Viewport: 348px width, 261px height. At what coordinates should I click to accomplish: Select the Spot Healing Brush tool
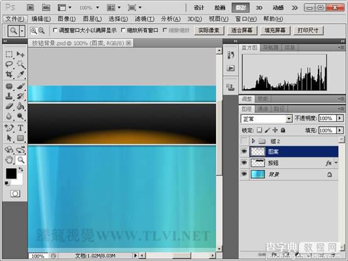click(x=9, y=86)
